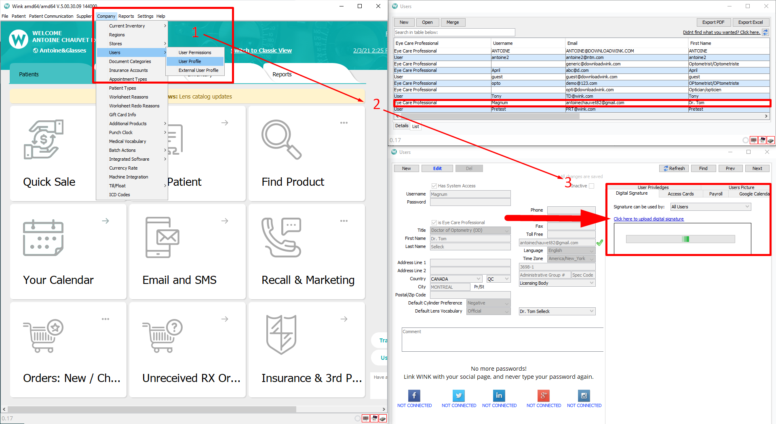Screen dimensions: 776x424
Task: Click the main window horizontal scrollbar
Action: tap(152, 409)
